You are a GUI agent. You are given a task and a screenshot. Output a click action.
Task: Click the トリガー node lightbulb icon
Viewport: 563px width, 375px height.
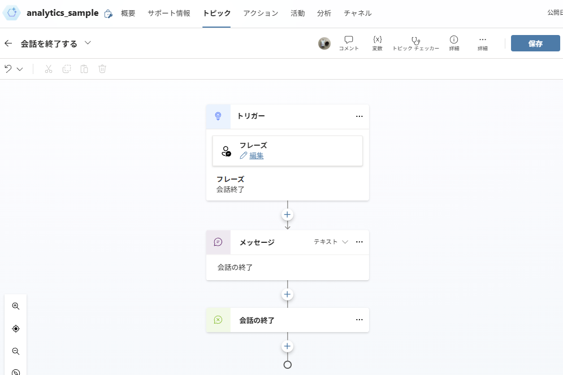point(218,116)
